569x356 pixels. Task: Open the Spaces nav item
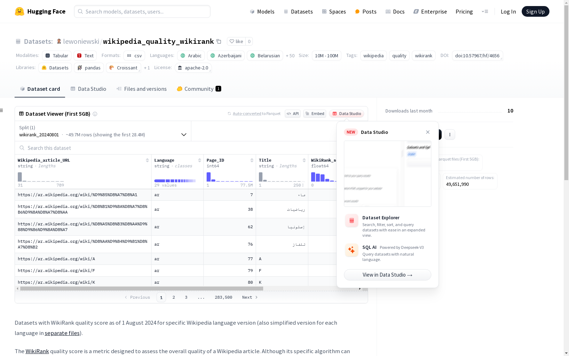(334, 11)
